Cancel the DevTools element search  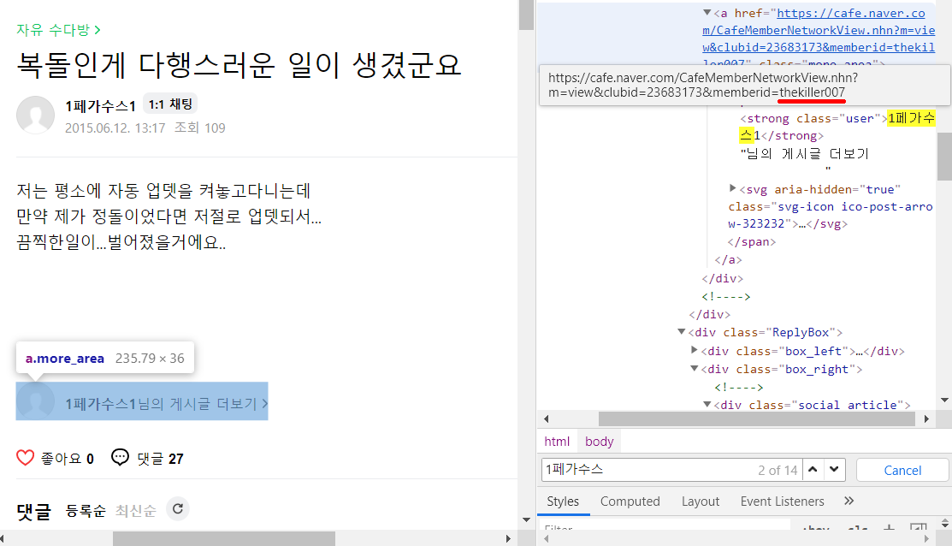pos(902,470)
